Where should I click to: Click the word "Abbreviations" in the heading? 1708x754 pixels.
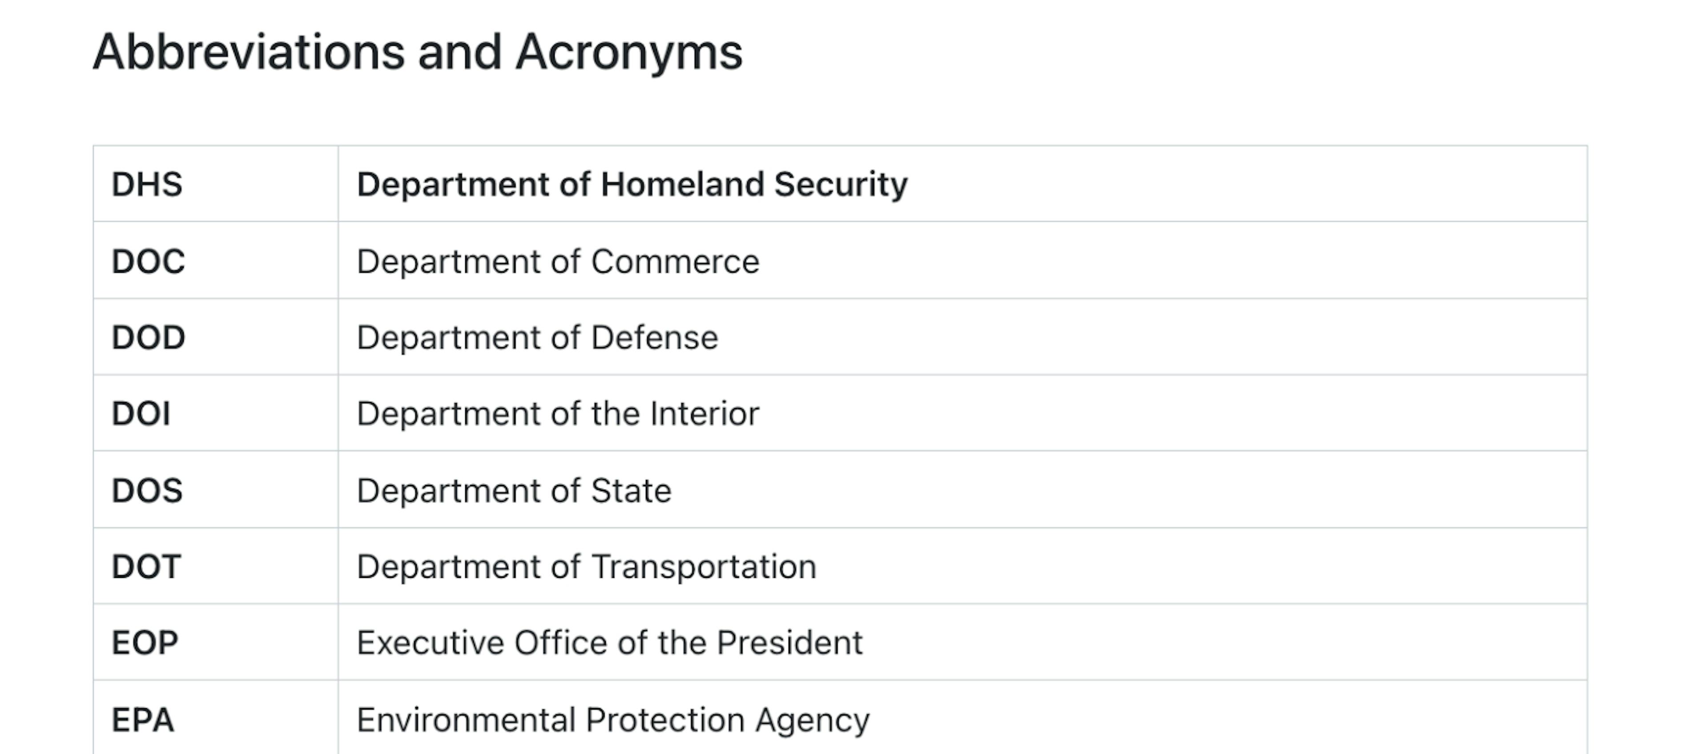tap(248, 52)
